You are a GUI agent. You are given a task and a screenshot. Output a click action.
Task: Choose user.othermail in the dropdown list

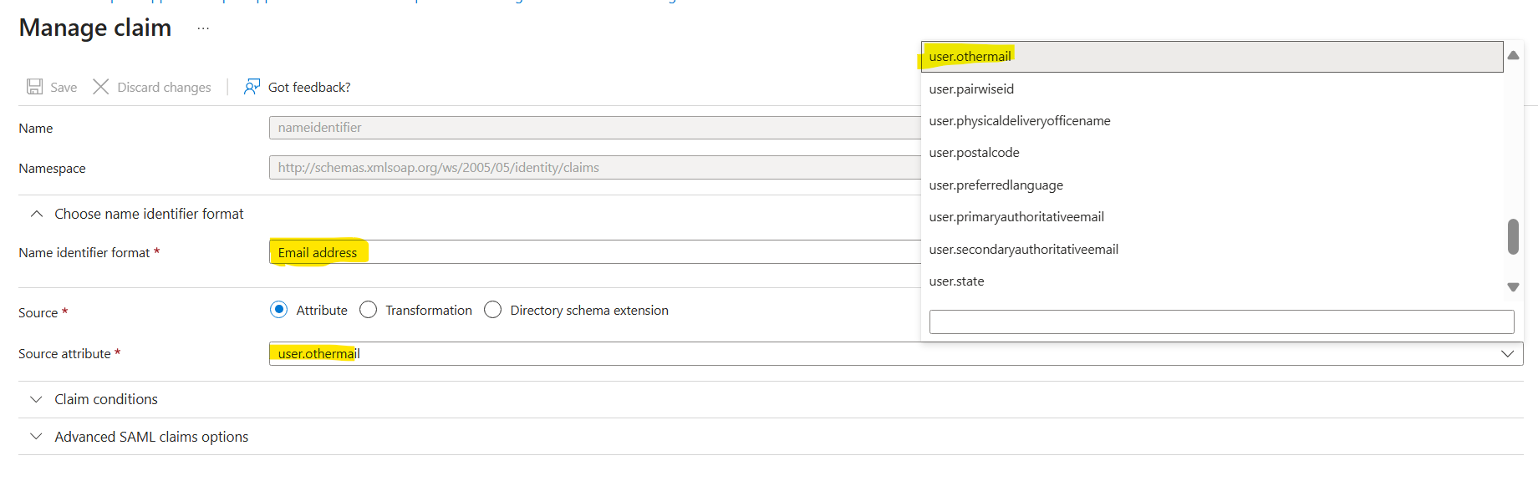coord(1212,57)
